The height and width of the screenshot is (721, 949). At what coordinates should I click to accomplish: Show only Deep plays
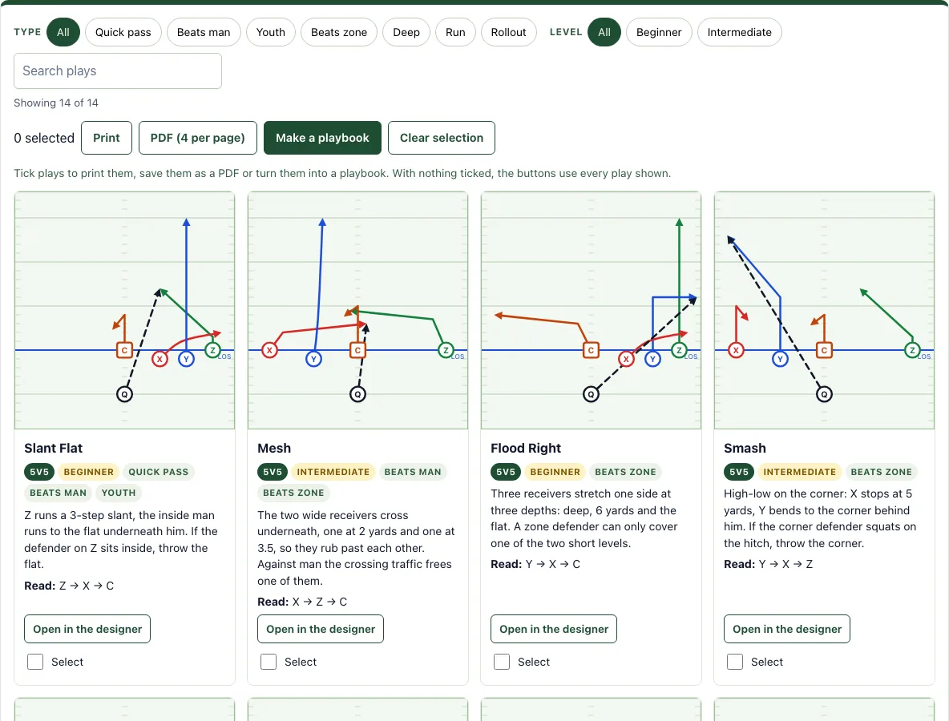(406, 32)
